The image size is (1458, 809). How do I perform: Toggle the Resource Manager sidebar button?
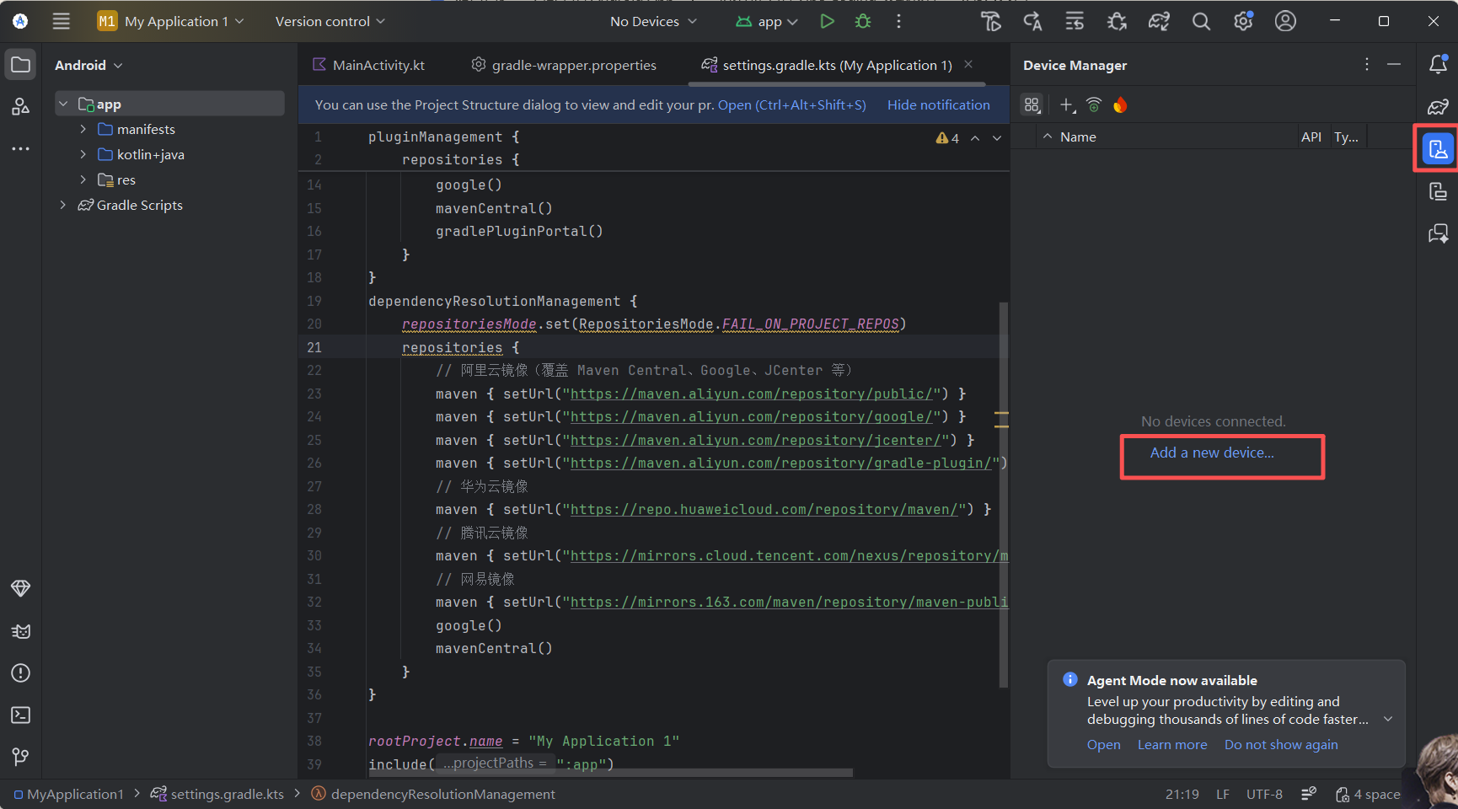click(21, 106)
